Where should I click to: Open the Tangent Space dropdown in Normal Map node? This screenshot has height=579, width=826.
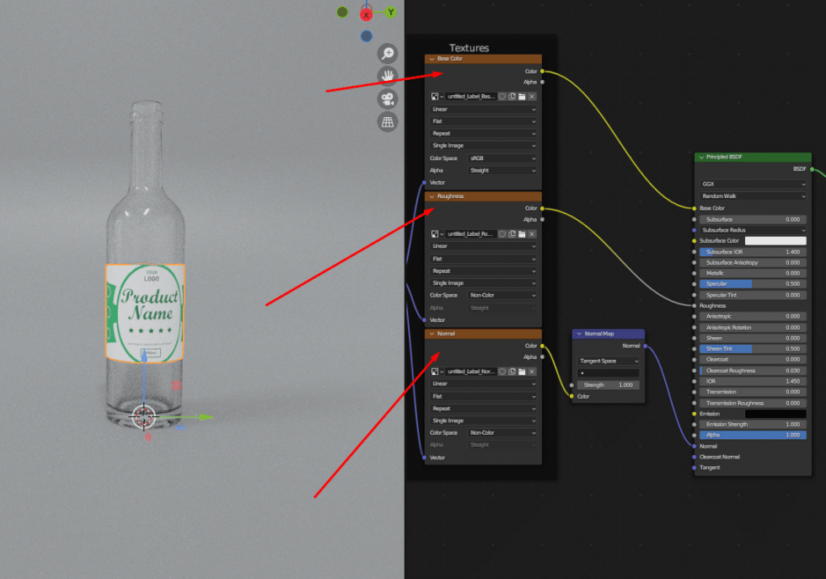[609, 361]
